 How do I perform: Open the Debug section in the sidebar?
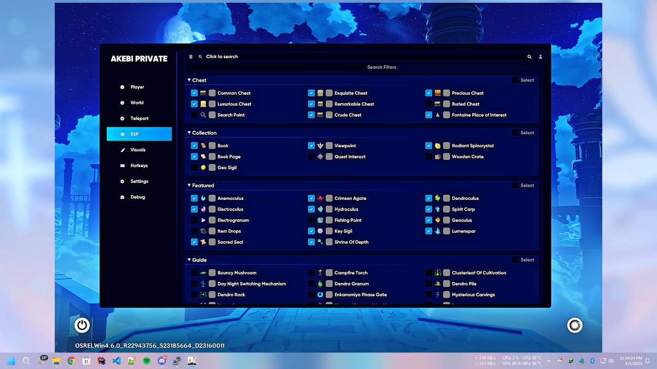139,197
